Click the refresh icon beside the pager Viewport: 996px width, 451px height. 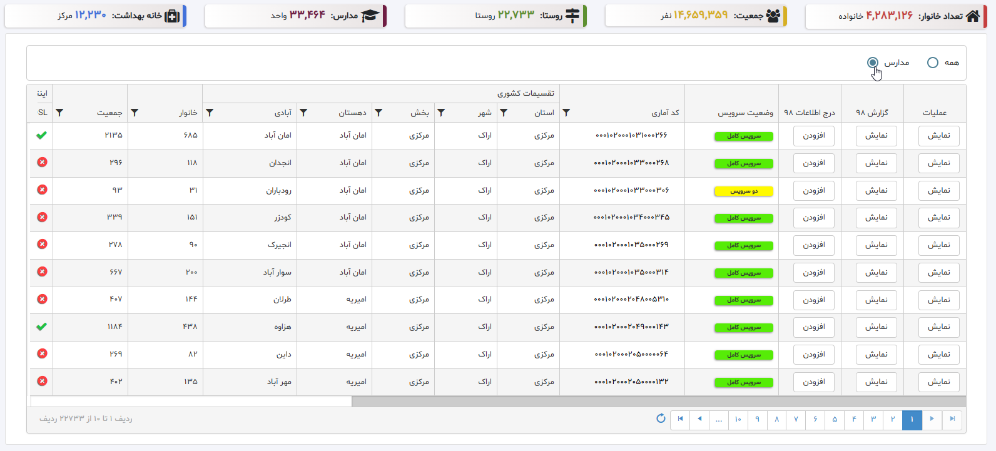(661, 418)
